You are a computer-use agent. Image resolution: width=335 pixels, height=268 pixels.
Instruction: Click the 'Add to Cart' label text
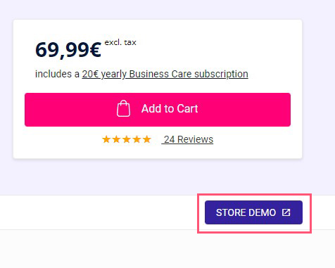[170, 108]
